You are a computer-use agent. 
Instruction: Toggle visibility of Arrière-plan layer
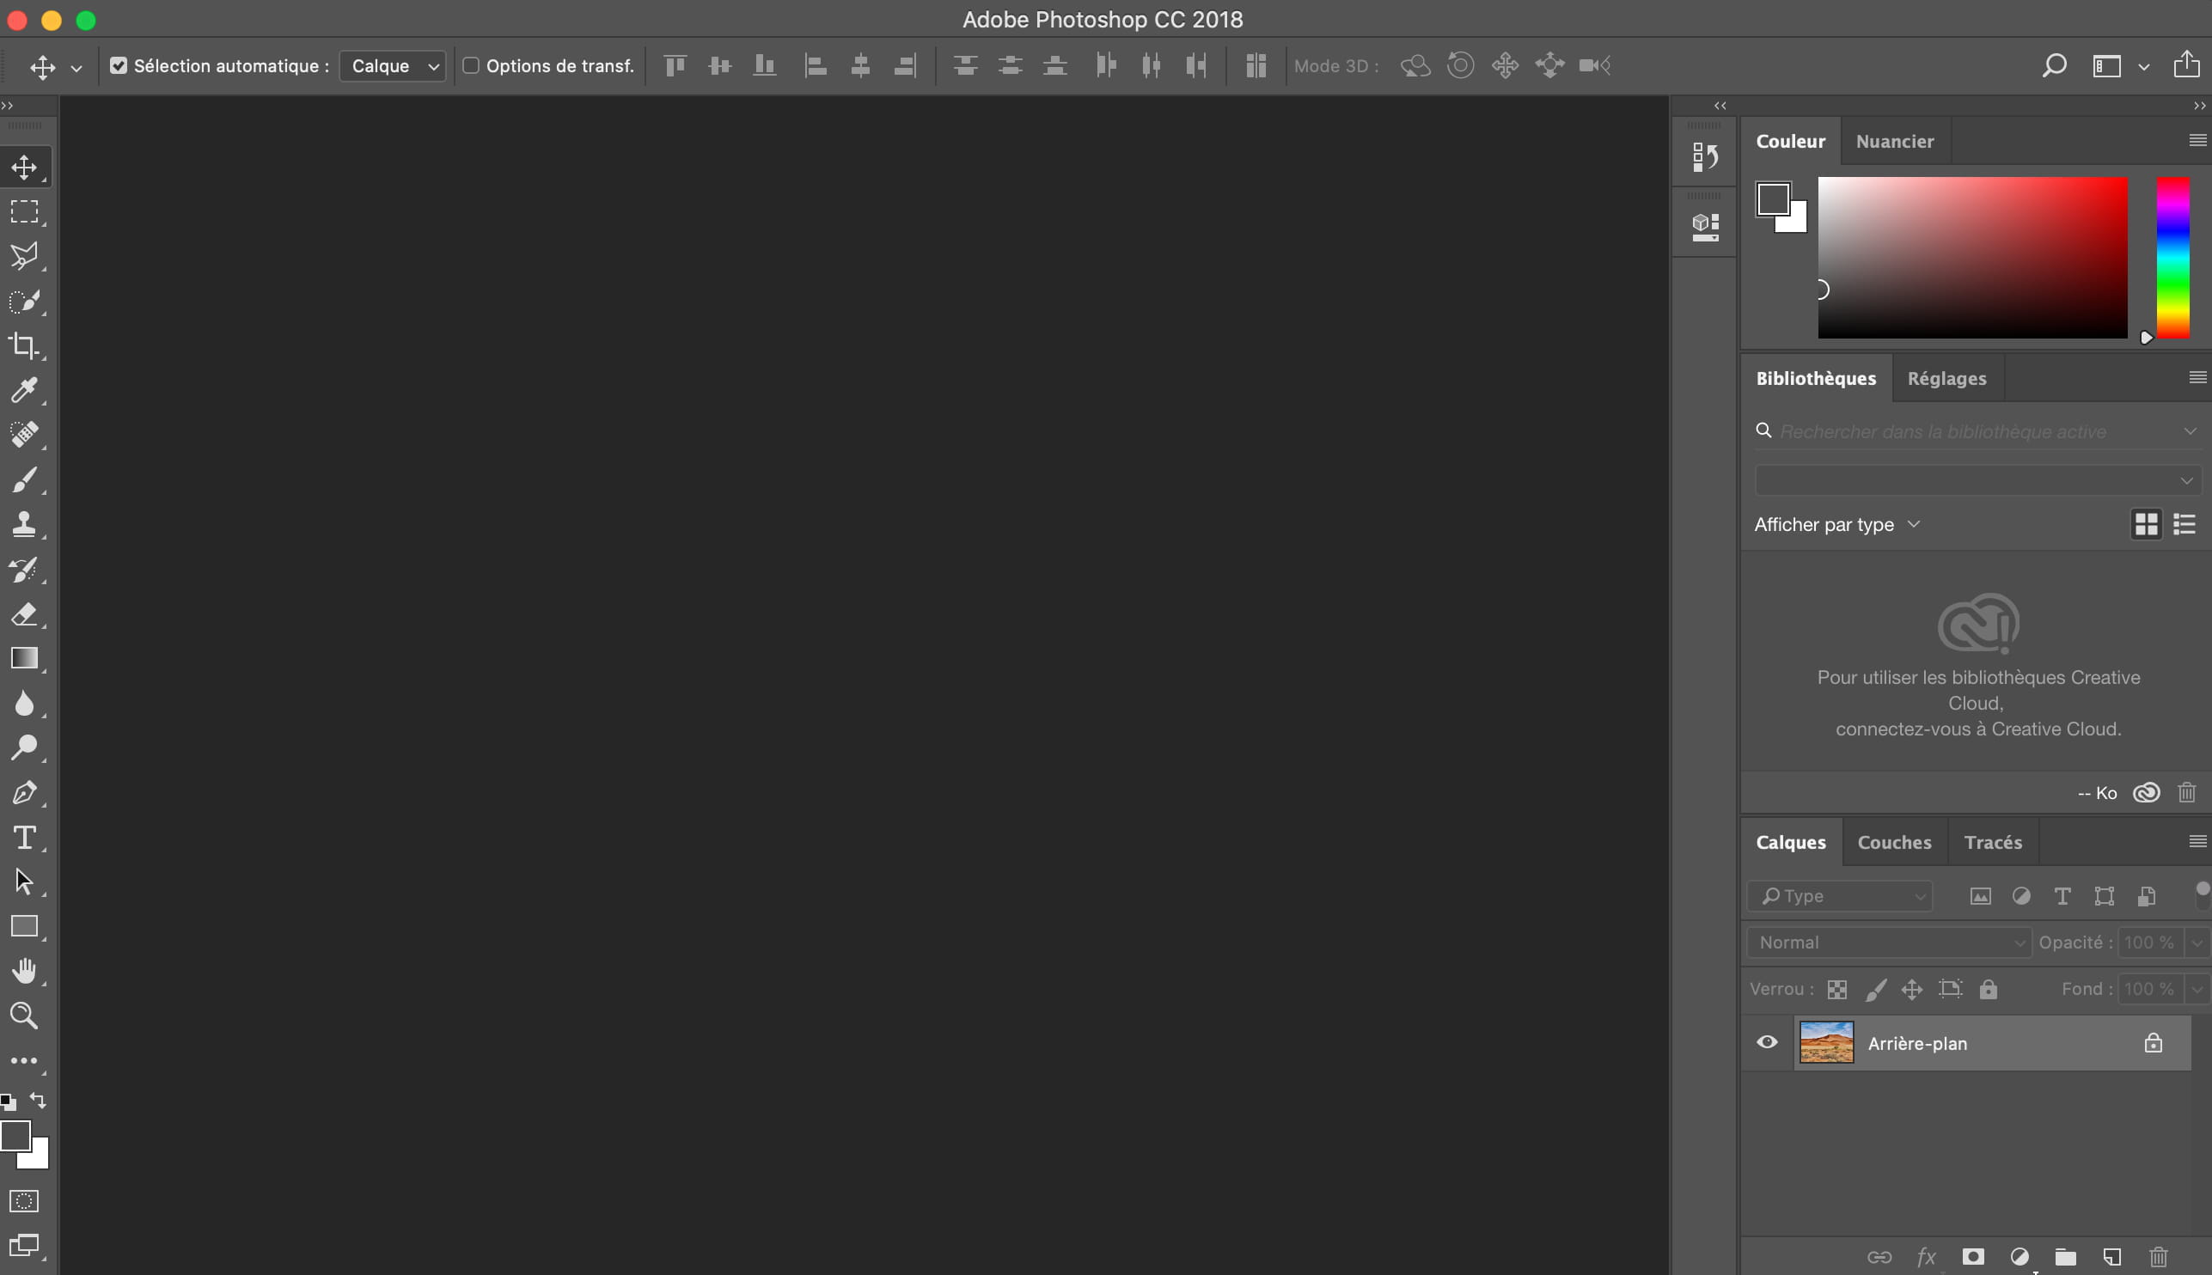point(1767,1042)
